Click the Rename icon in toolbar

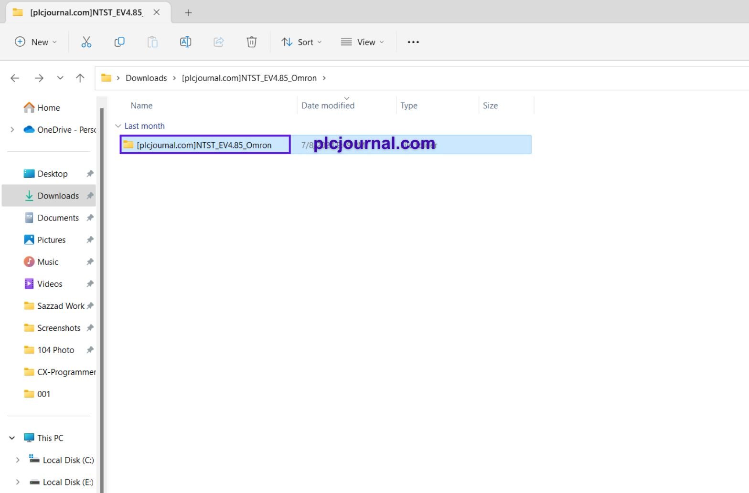[x=185, y=42]
